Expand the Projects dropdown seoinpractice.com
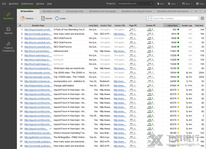Screen dimensions: 206x149 134,3
